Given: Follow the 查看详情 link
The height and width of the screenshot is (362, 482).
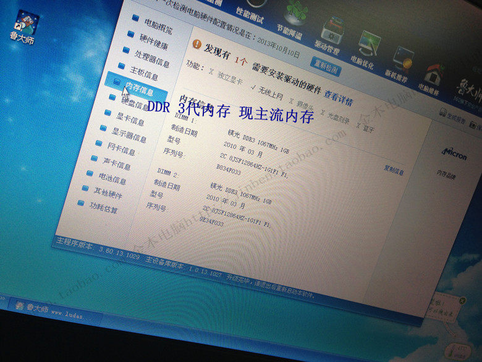Looking at the screenshot, I should click(x=339, y=98).
